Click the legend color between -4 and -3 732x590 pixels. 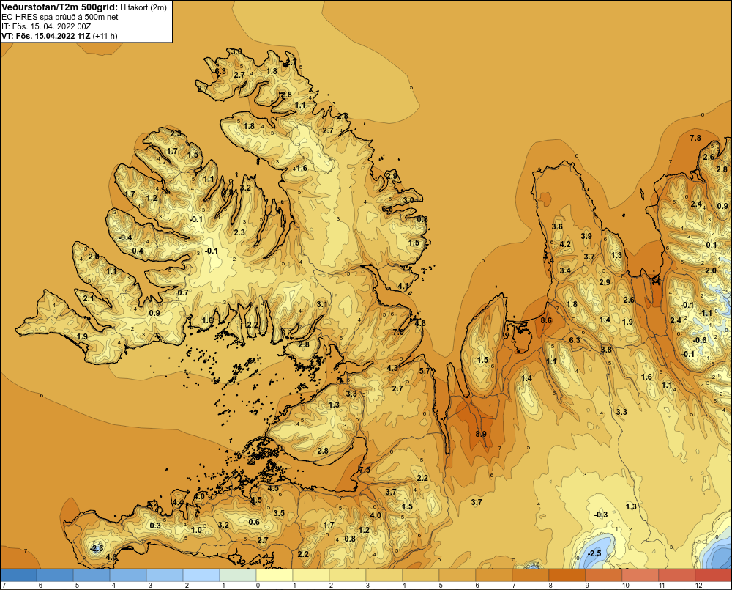(x=128, y=575)
